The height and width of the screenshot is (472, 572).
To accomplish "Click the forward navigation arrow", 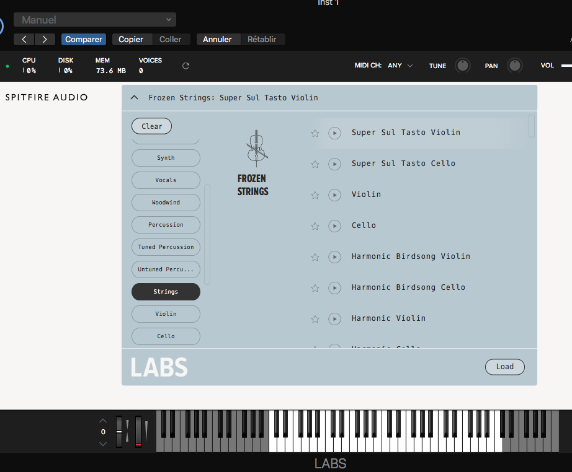I will [44, 39].
